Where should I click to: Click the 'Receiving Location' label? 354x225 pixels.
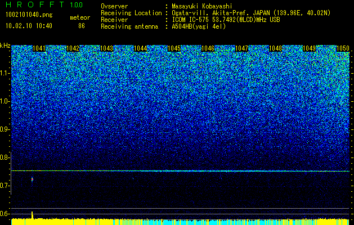pyautogui.click(x=131, y=13)
